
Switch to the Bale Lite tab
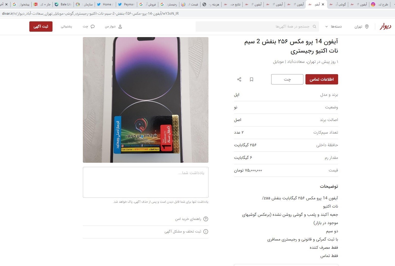(x=63, y=4)
